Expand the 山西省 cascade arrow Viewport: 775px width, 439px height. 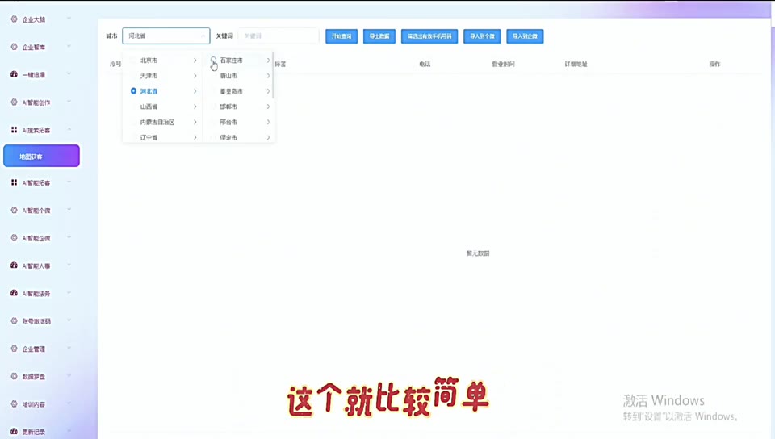(195, 107)
